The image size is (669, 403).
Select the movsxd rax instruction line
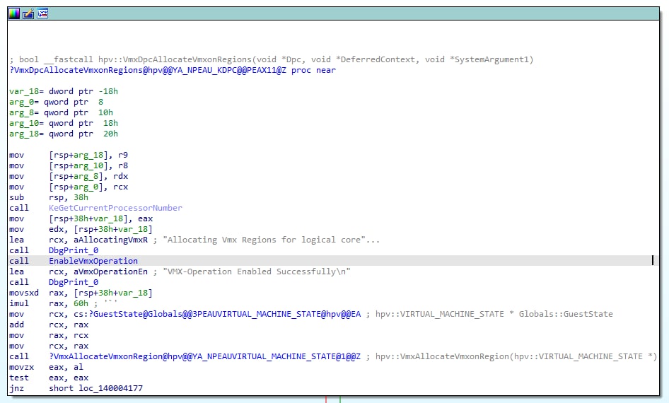pyautogui.click(x=81, y=293)
